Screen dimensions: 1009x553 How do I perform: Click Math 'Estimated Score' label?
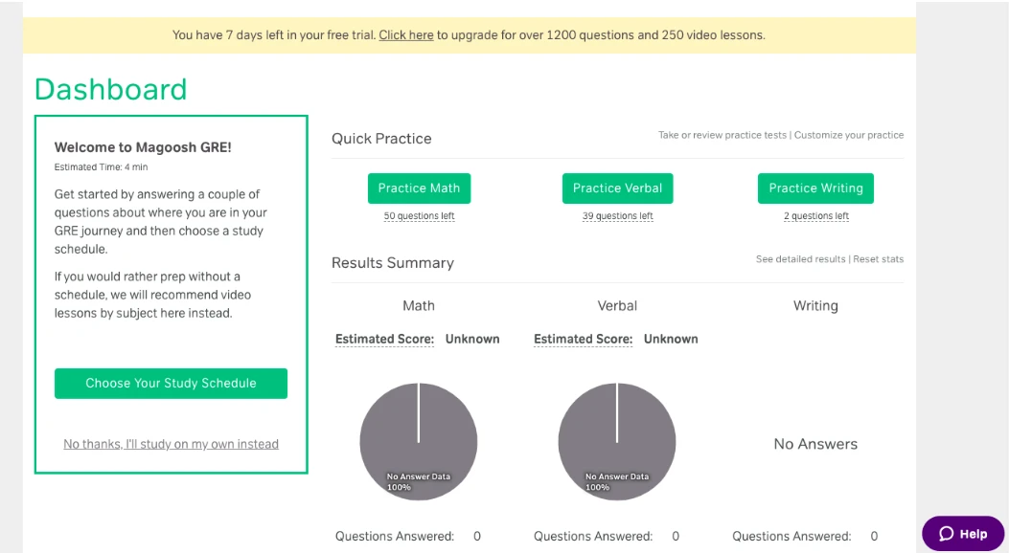pyautogui.click(x=384, y=339)
